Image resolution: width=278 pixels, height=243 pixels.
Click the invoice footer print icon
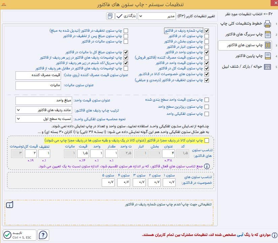[268, 56]
